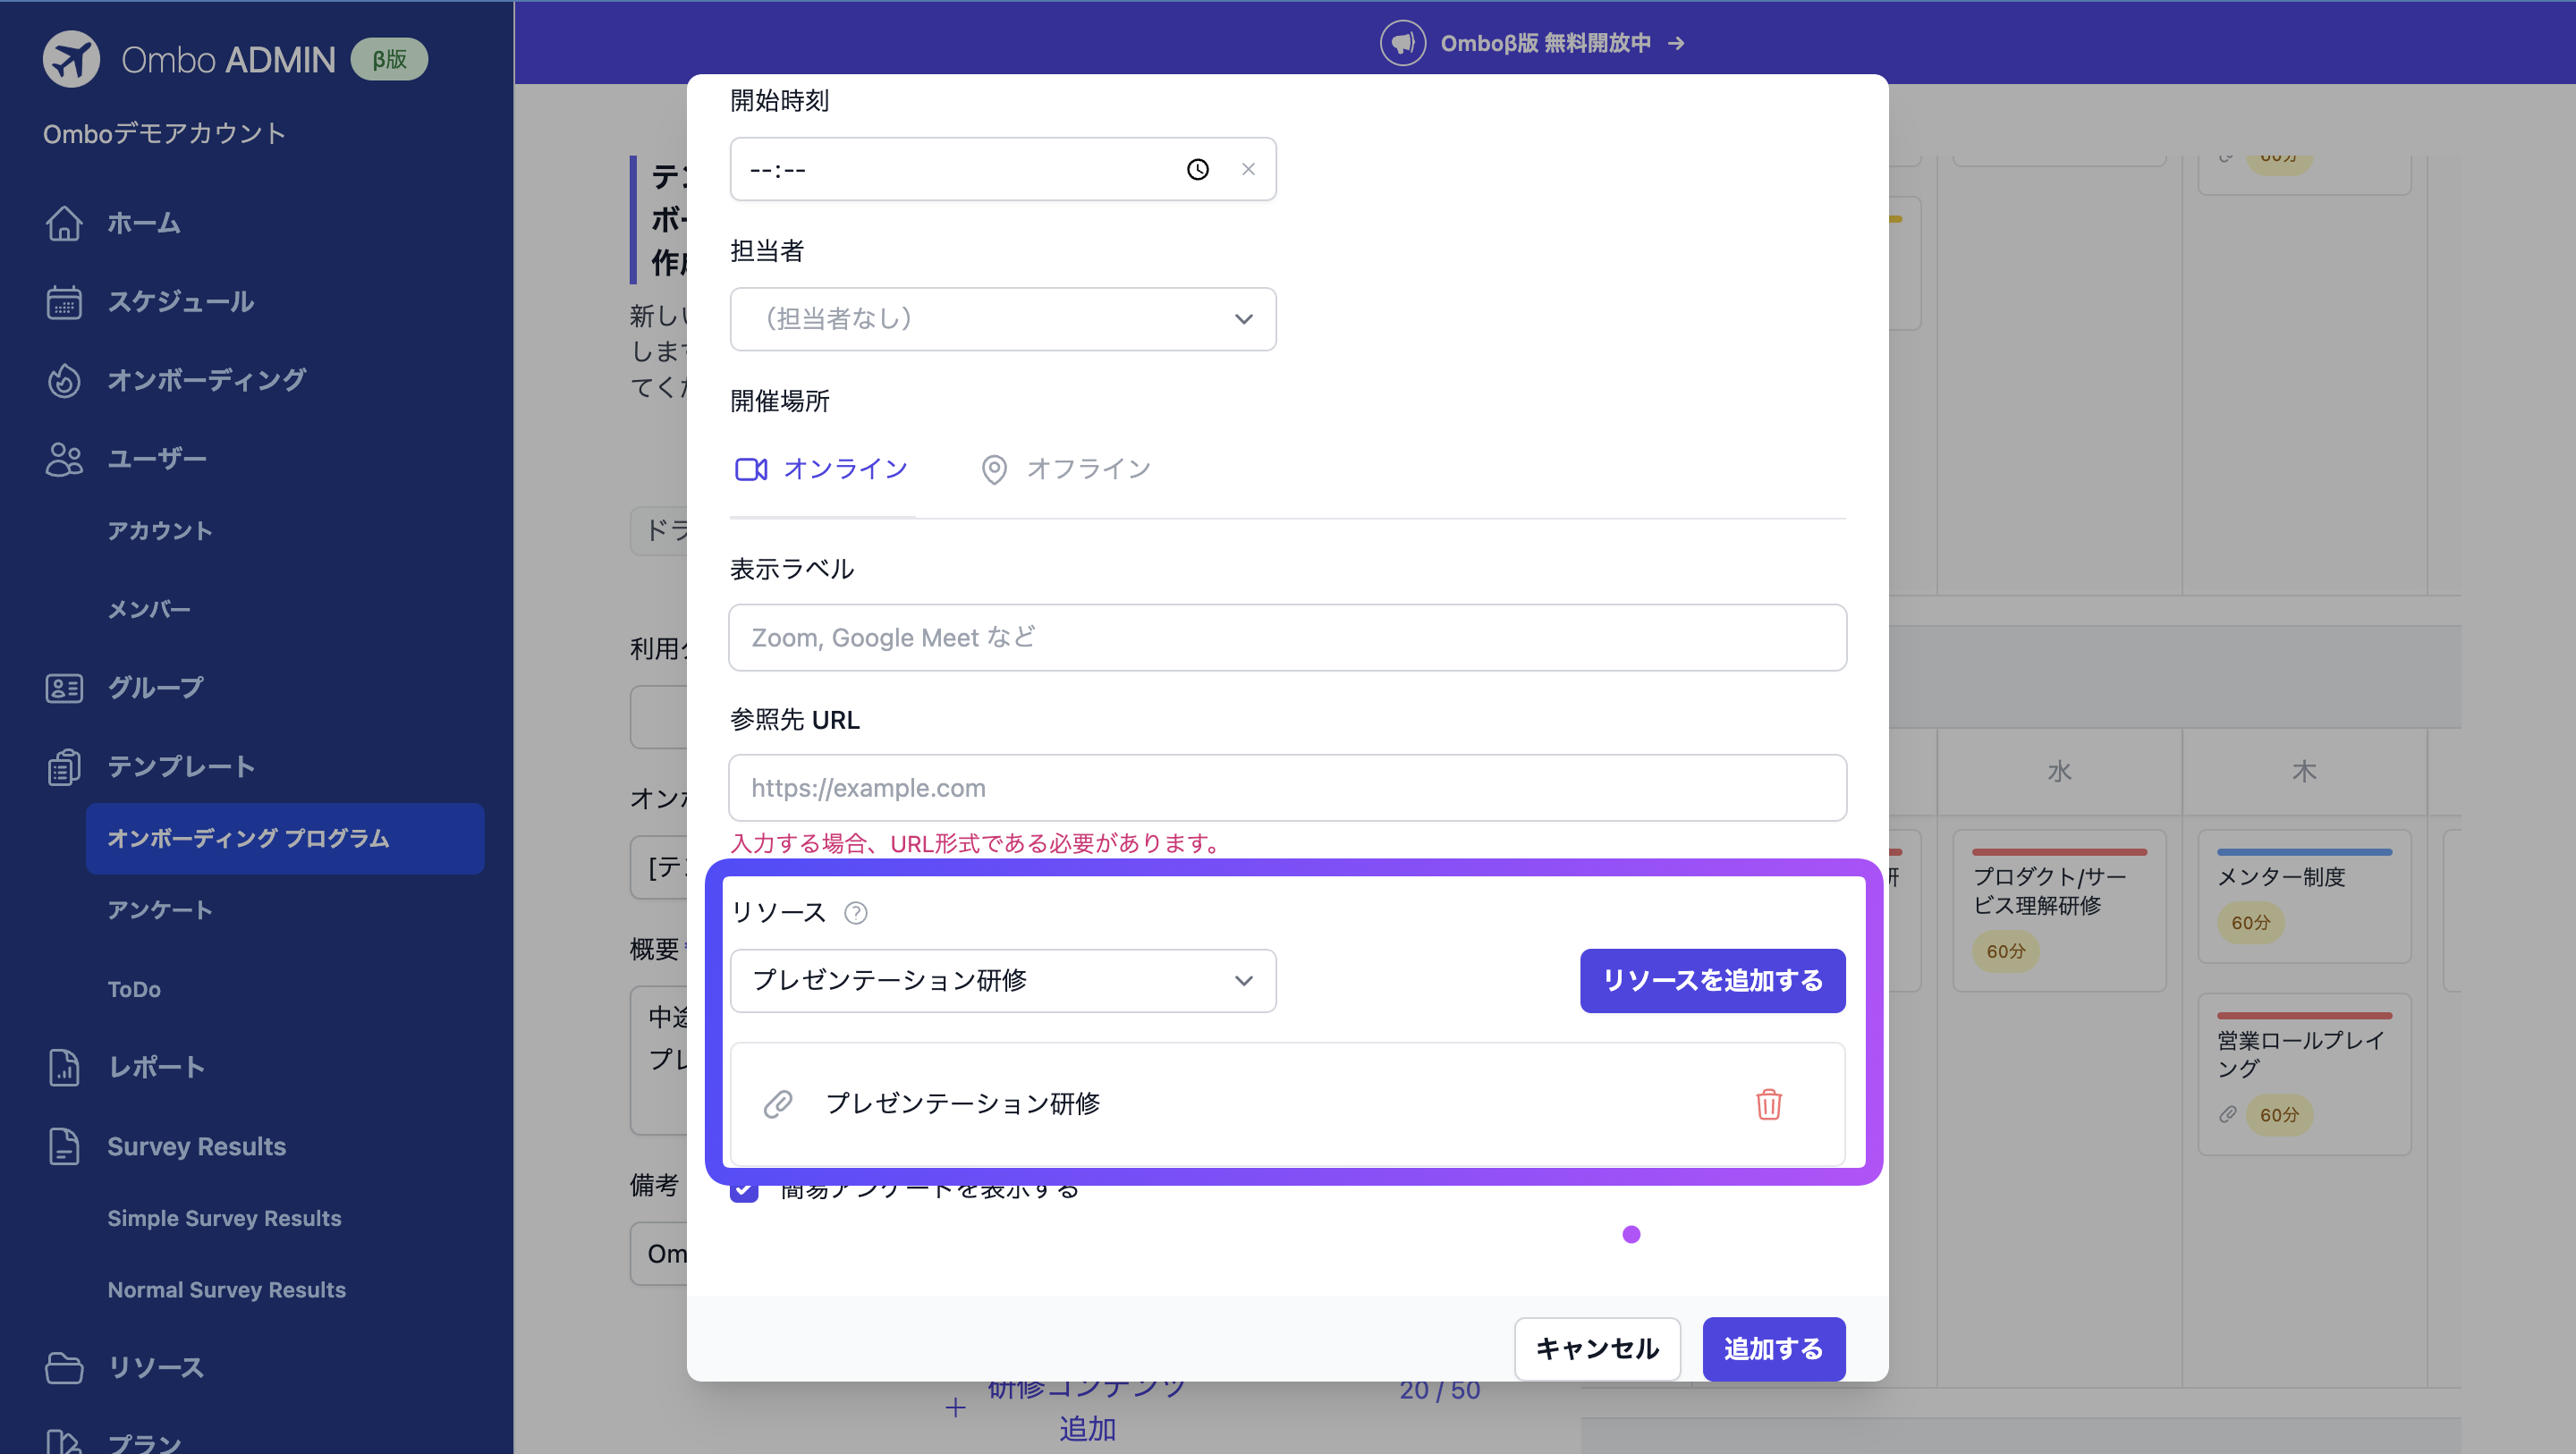Click the megaphone icon in top banner
The height and width of the screenshot is (1454, 2576).
(x=1403, y=43)
